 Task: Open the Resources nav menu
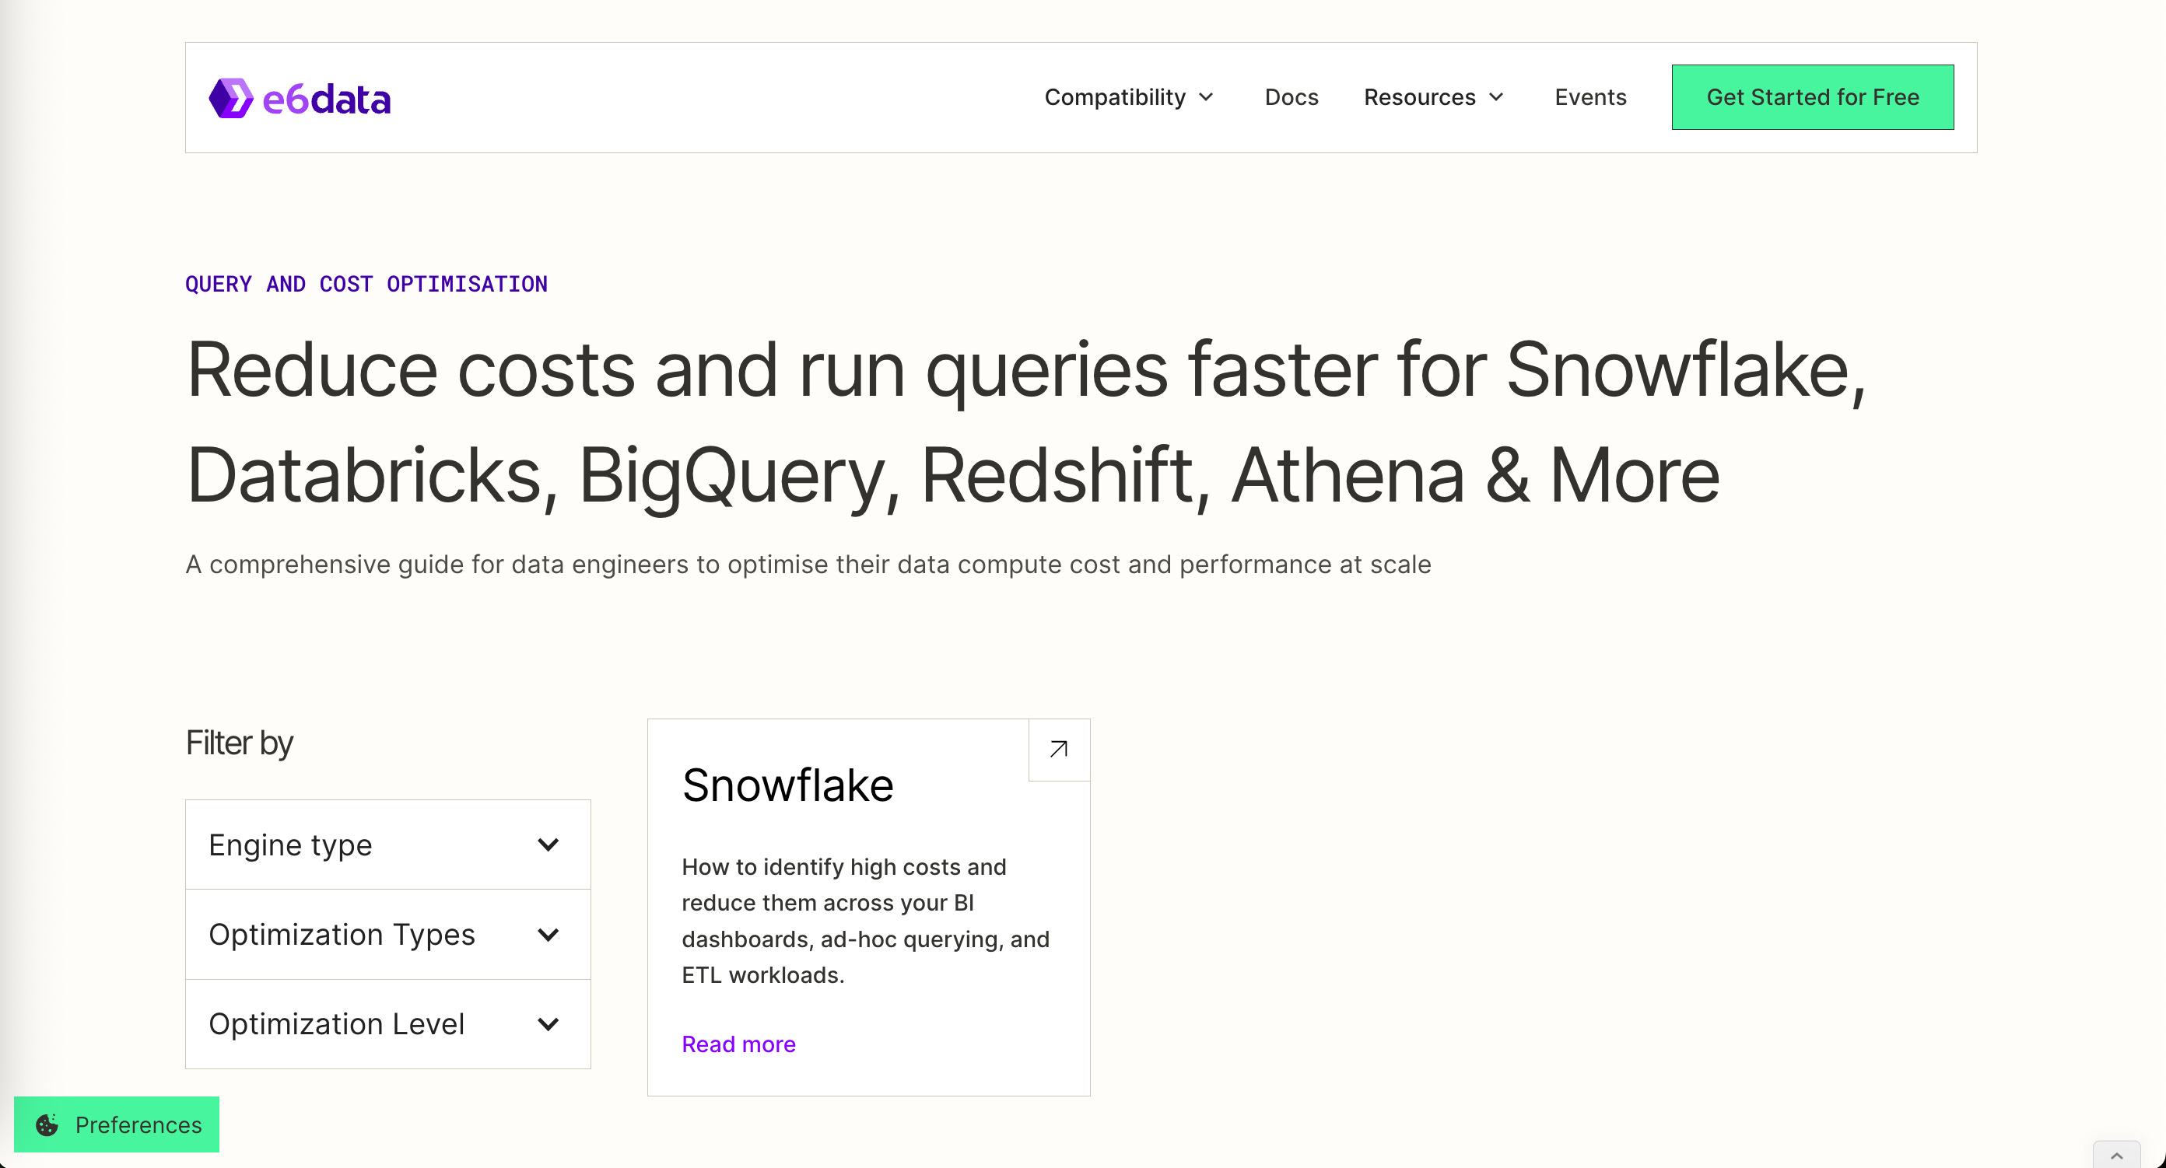(1419, 97)
